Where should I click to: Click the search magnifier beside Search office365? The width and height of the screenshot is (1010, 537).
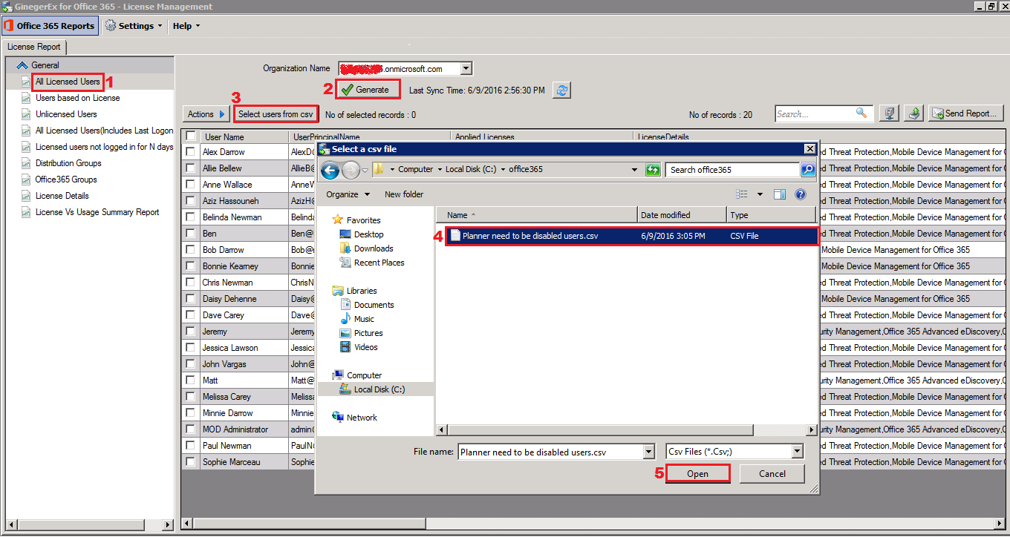click(x=808, y=170)
